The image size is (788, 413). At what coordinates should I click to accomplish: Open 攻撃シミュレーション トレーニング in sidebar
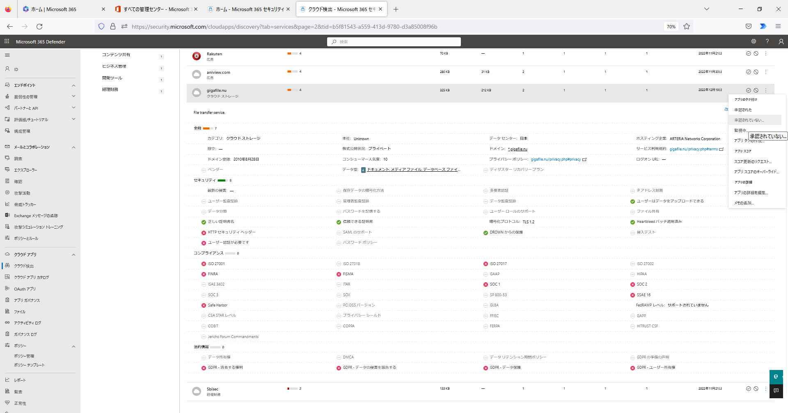click(39, 227)
